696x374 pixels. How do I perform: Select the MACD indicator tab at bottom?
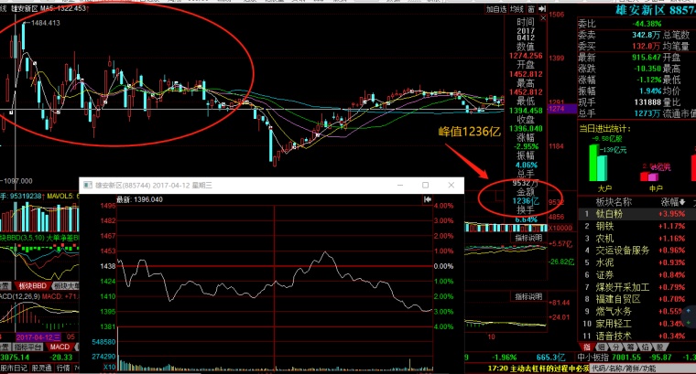pyautogui.click(x=59, y=347)
